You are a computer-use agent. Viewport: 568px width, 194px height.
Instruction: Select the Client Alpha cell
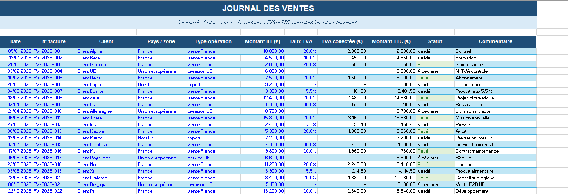click(106, 51)
